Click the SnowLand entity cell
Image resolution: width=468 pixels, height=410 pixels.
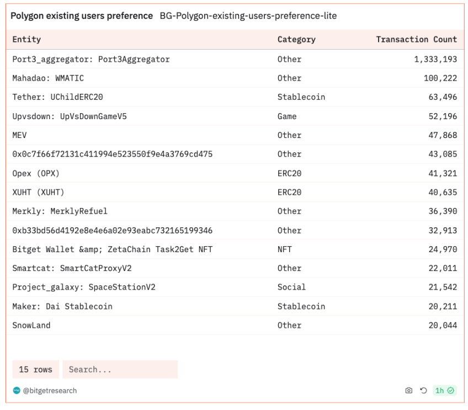pos(31,325)
